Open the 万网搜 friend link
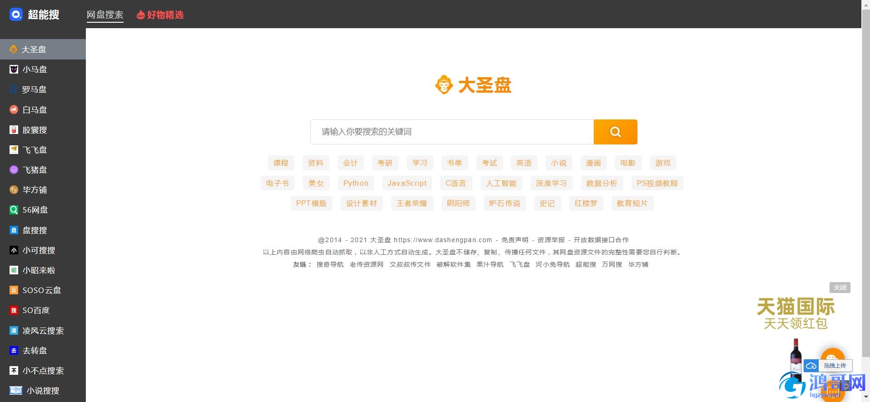This screenshot has height=402, width=870. pyautogui.click(x=612, y=264)
